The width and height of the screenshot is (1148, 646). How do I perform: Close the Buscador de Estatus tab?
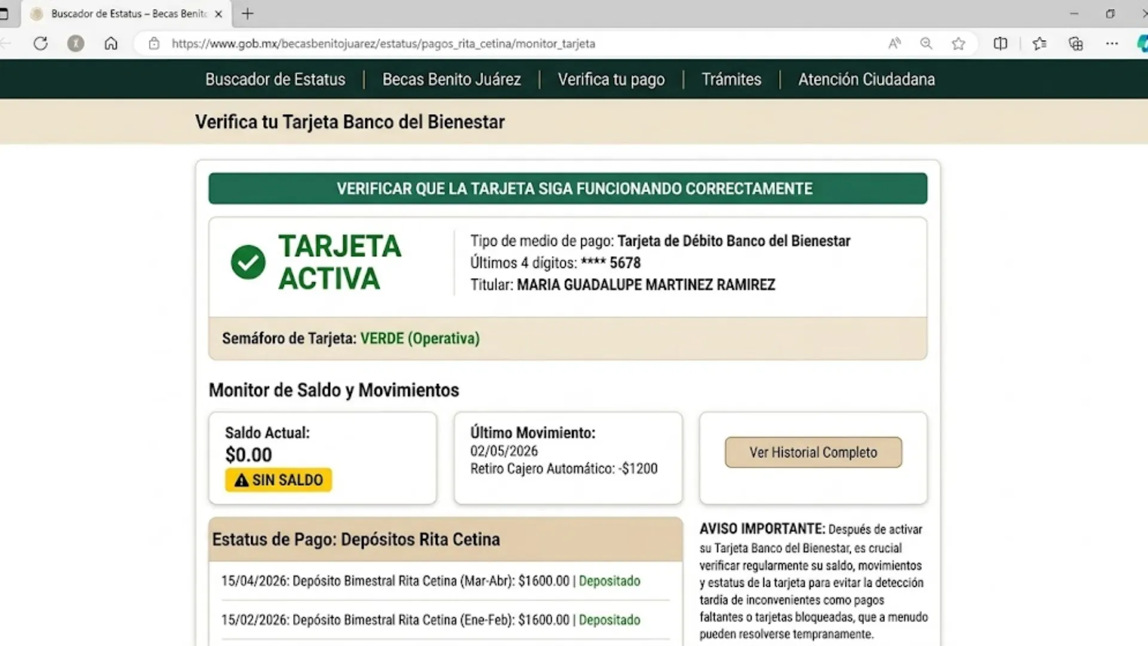[219, 14]
